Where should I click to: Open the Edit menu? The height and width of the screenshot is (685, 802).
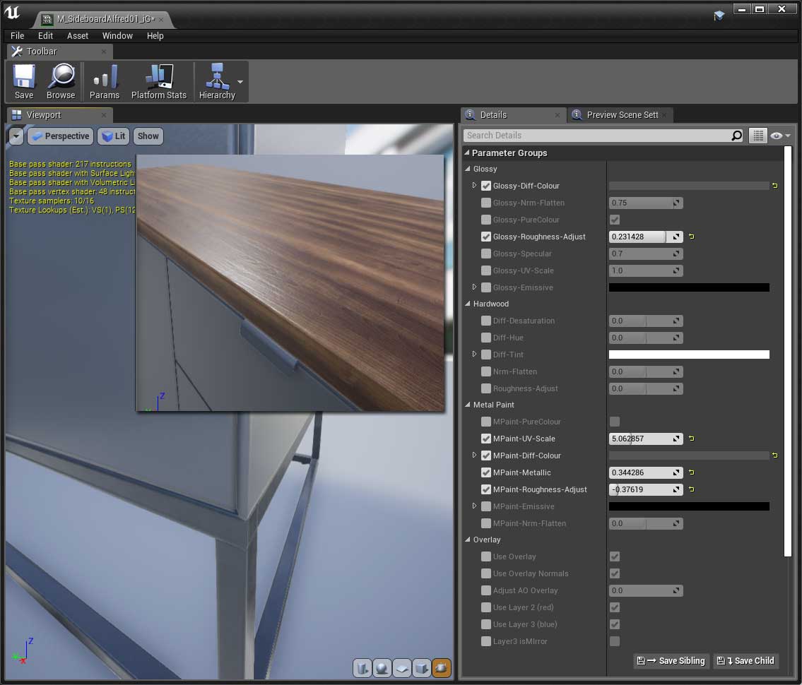(x=45, y=36)
